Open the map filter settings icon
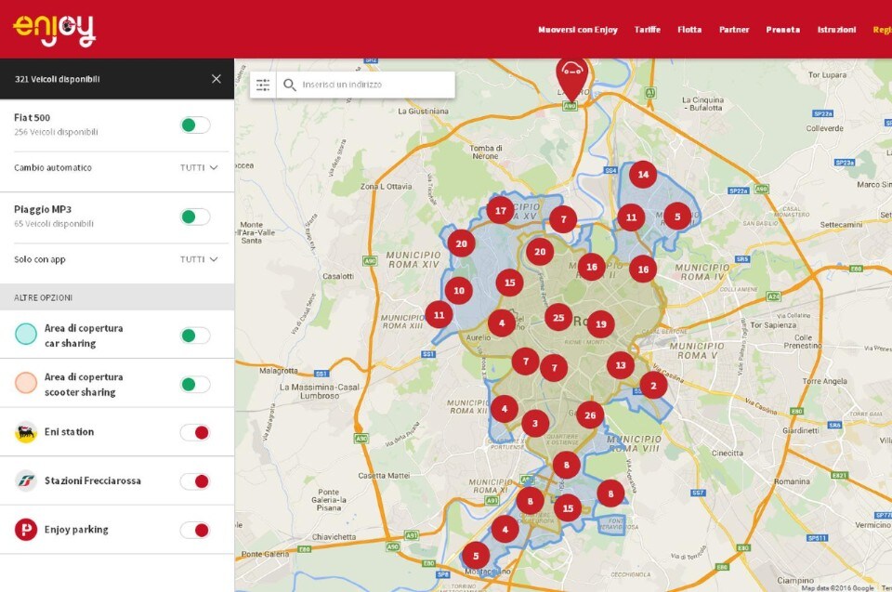The image size is (892, 592). pos(263,85)
